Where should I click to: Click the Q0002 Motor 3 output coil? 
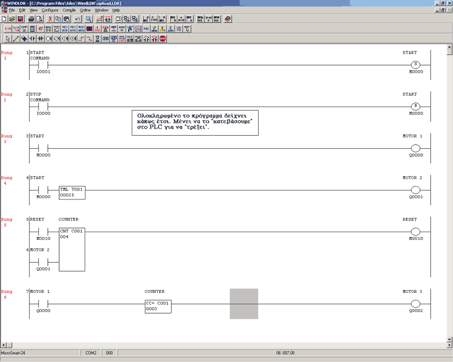pyautogui.click(x=415, y=304)
